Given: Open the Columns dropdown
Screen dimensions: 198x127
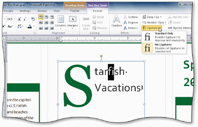Looking at the screenshot, I should pyautogui.click(x=60, y=22).
